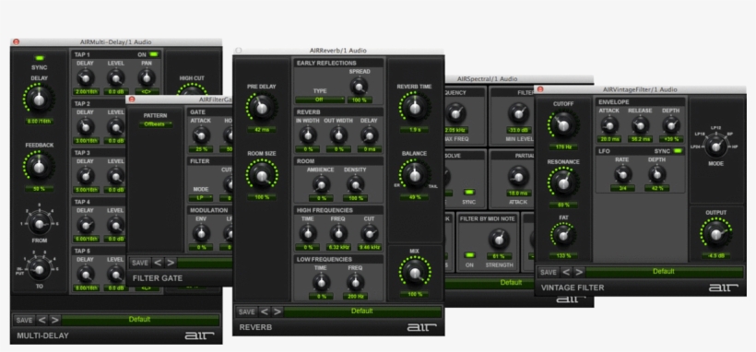Viewport: 756px width, 352px height.
Task: Click the -4.5 dB output value field
Action: click(x=716, y=255)
